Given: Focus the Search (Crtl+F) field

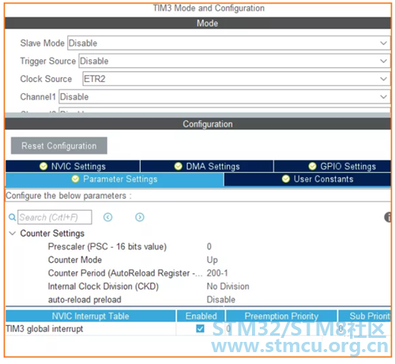Looking at the screenshot, I should pos(55,217).
